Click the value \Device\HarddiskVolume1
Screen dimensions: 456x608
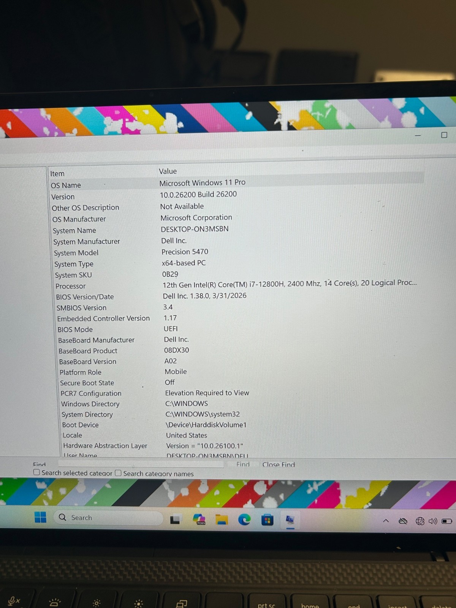206,425
